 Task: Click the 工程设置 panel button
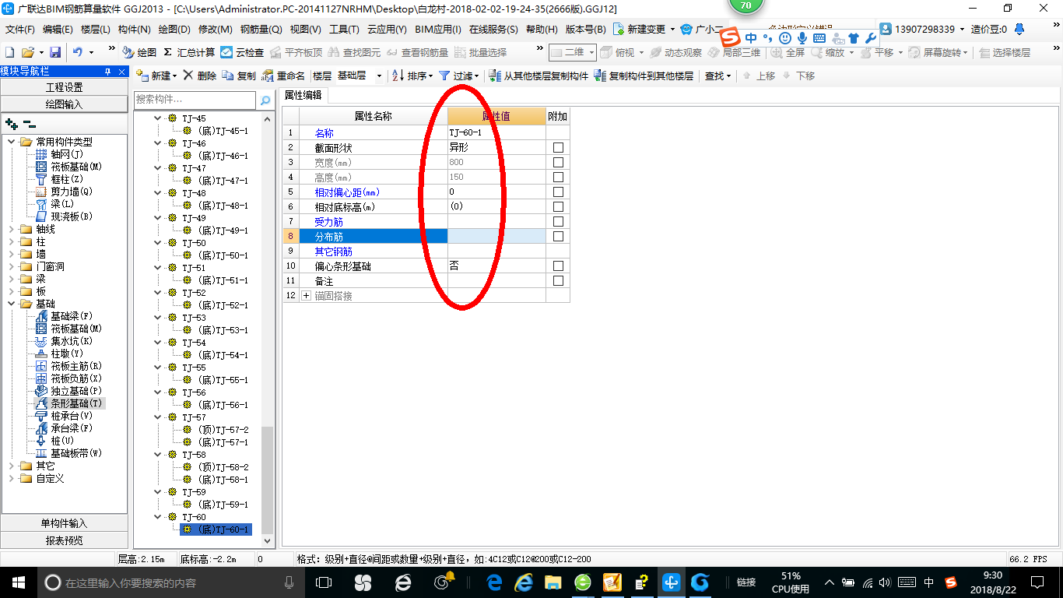tap(64, 87)
